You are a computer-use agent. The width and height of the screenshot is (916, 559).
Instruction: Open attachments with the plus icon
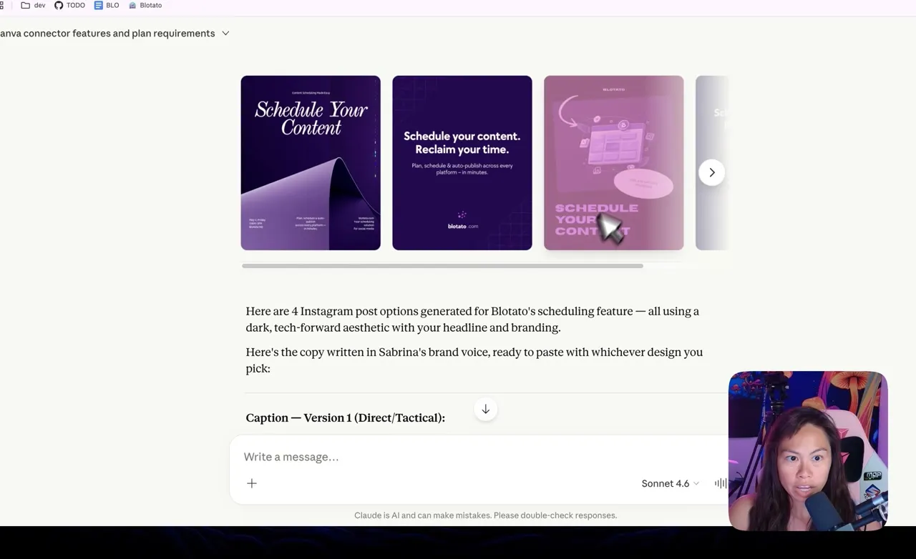[252, 483]
